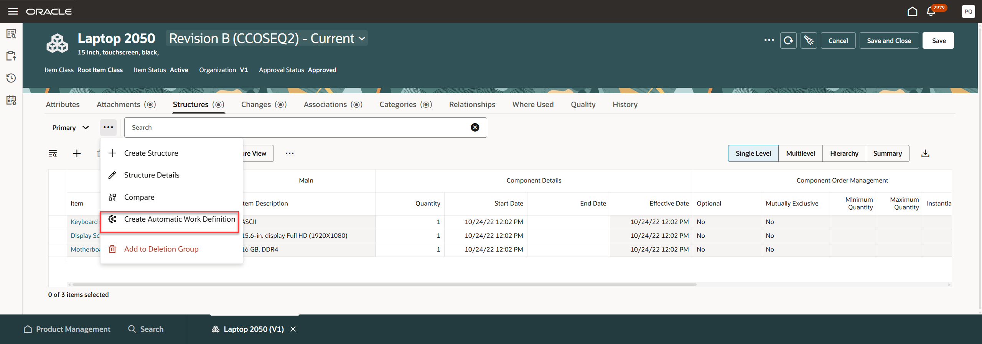Viewport: 982px width, 344px height.
Task: Choose Structure Details from the menu
Action: pos(171,175)
